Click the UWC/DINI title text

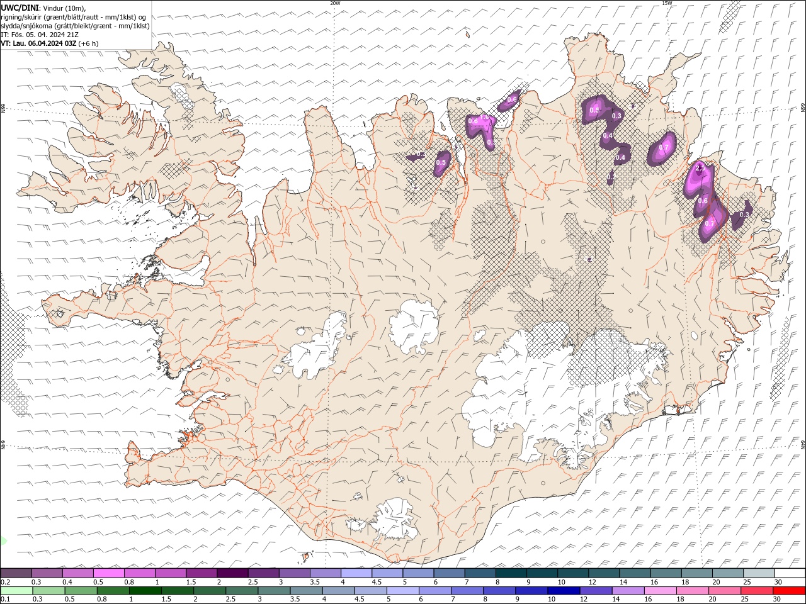[x=19, y=7]
